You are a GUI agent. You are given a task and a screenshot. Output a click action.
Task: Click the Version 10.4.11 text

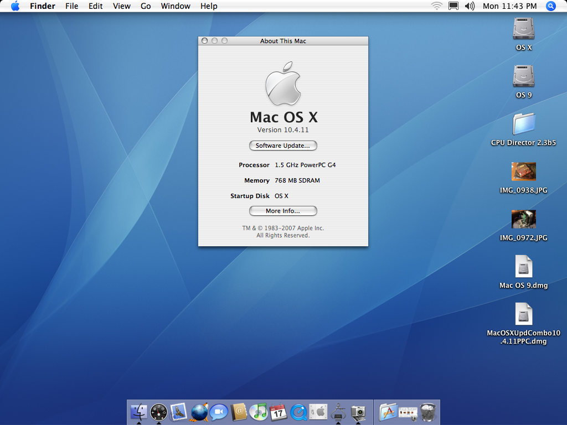283,129
